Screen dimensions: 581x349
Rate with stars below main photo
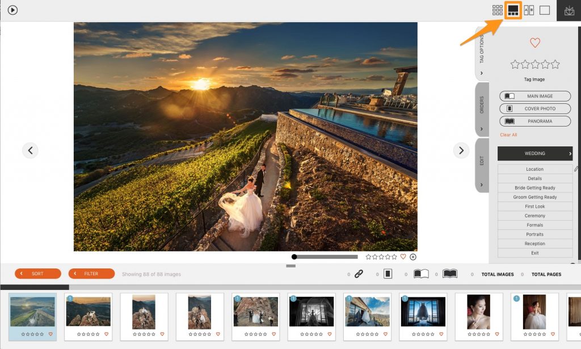(x=381, y=257)
